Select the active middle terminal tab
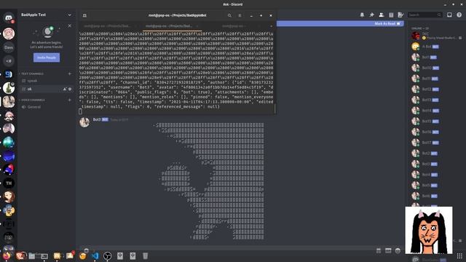 click(x=172, y=26)
